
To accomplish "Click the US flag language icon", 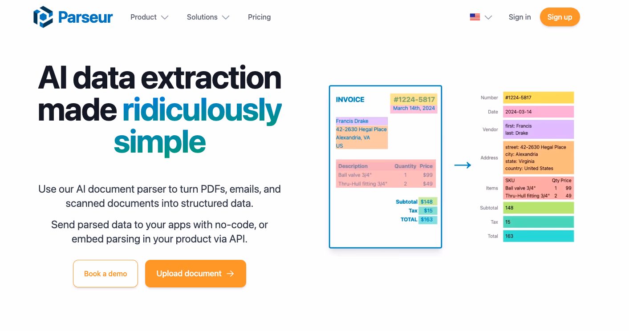I will click(x=475, y=17).
